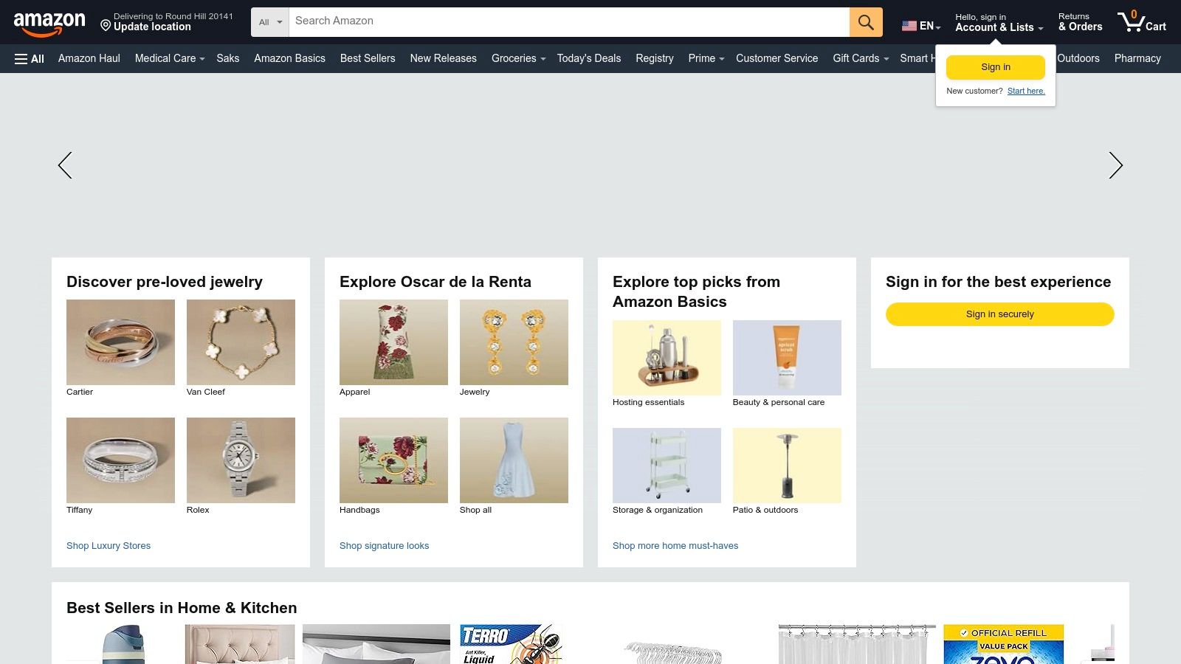
Task: Open Beauty & personal care image
Action: pos(787,358)
